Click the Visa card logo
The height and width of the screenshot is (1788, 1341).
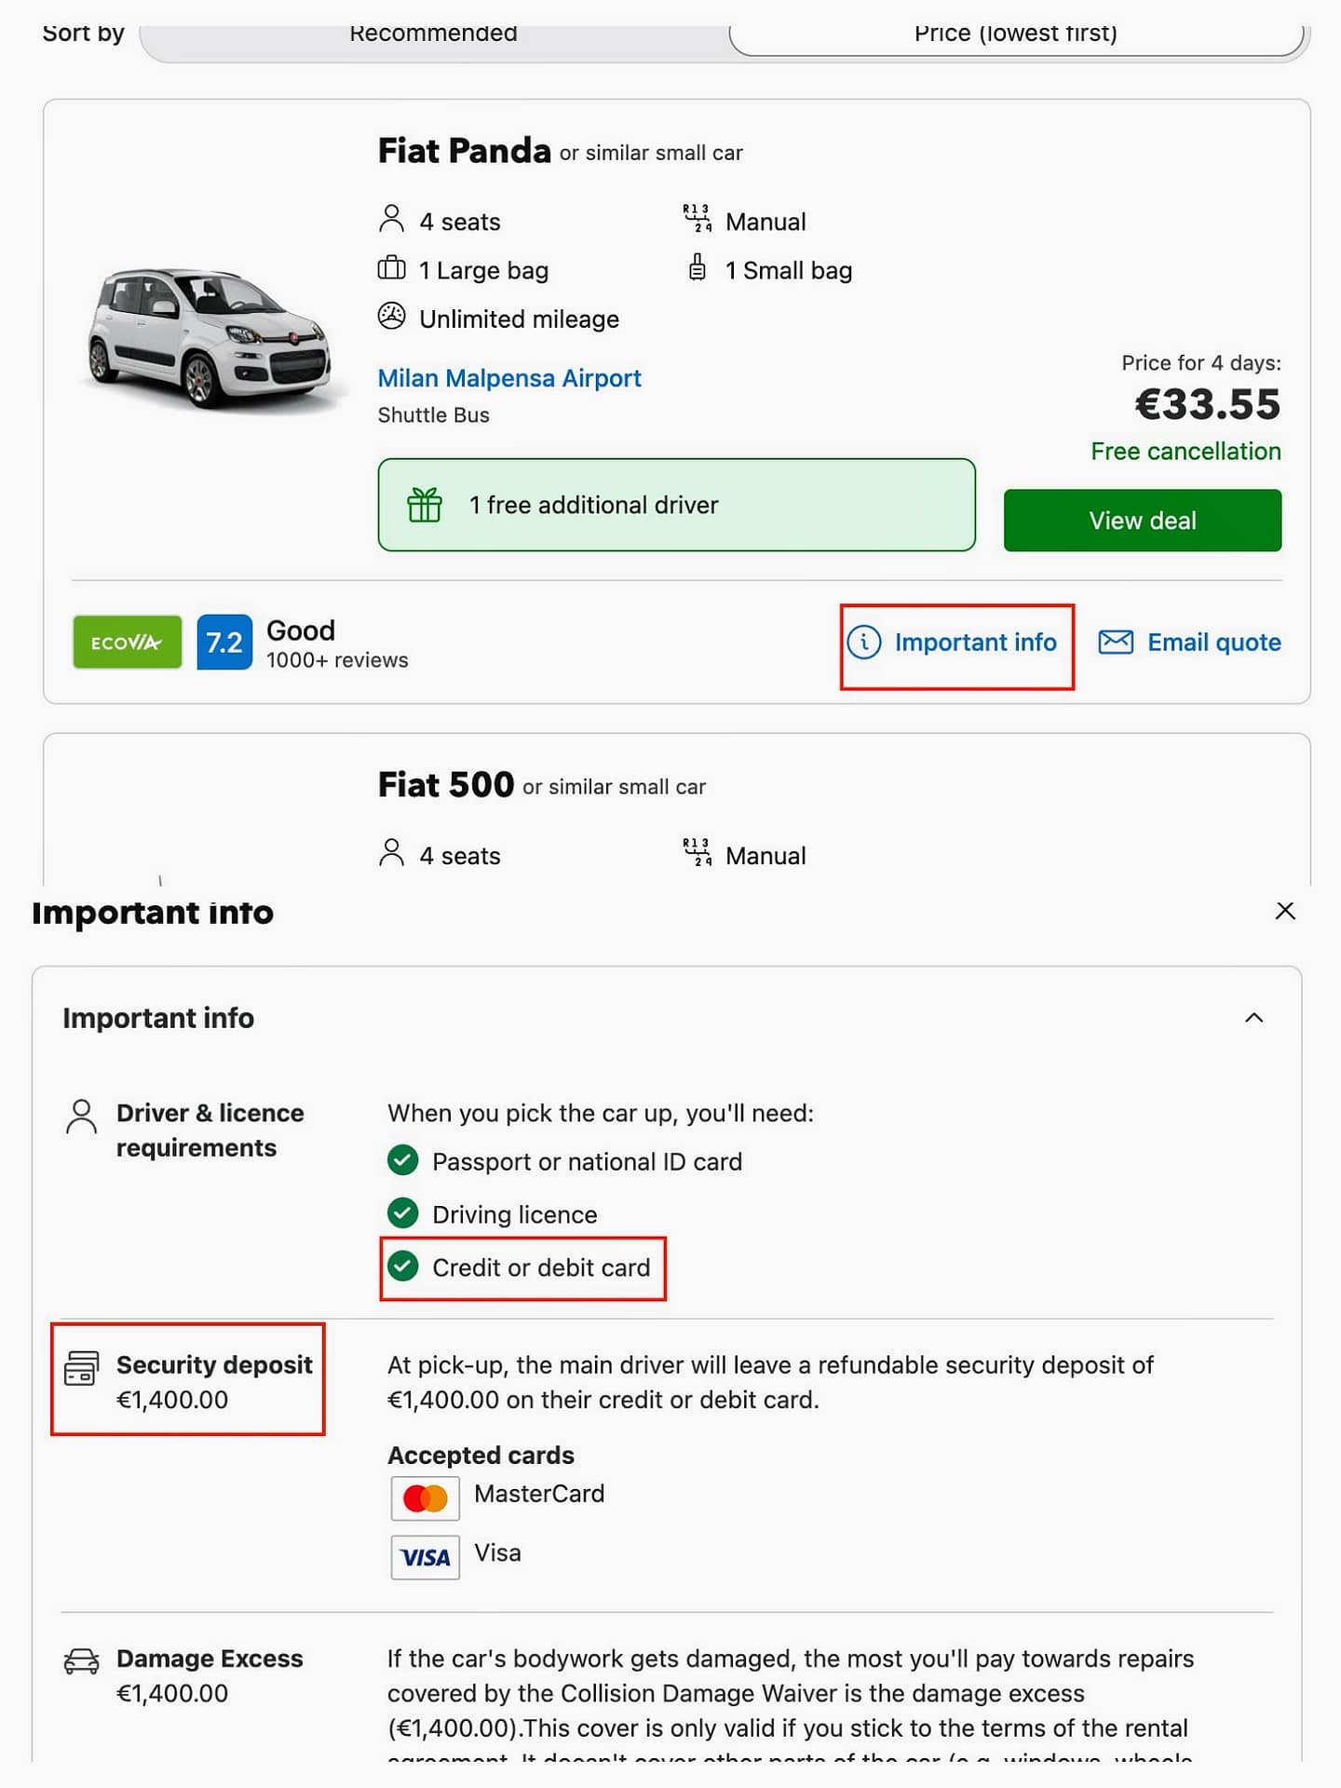425,1557
